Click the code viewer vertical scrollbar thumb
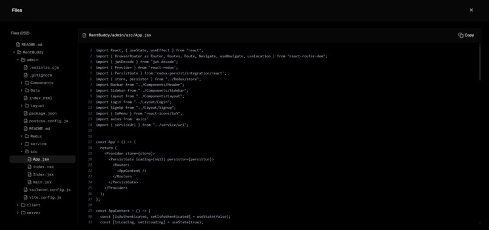The height and width of the screenshot is (230, 489). (480, 63)
